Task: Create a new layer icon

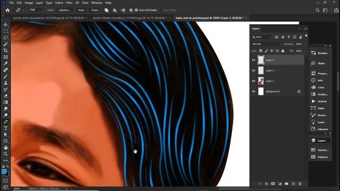Action: pos(293,184)
